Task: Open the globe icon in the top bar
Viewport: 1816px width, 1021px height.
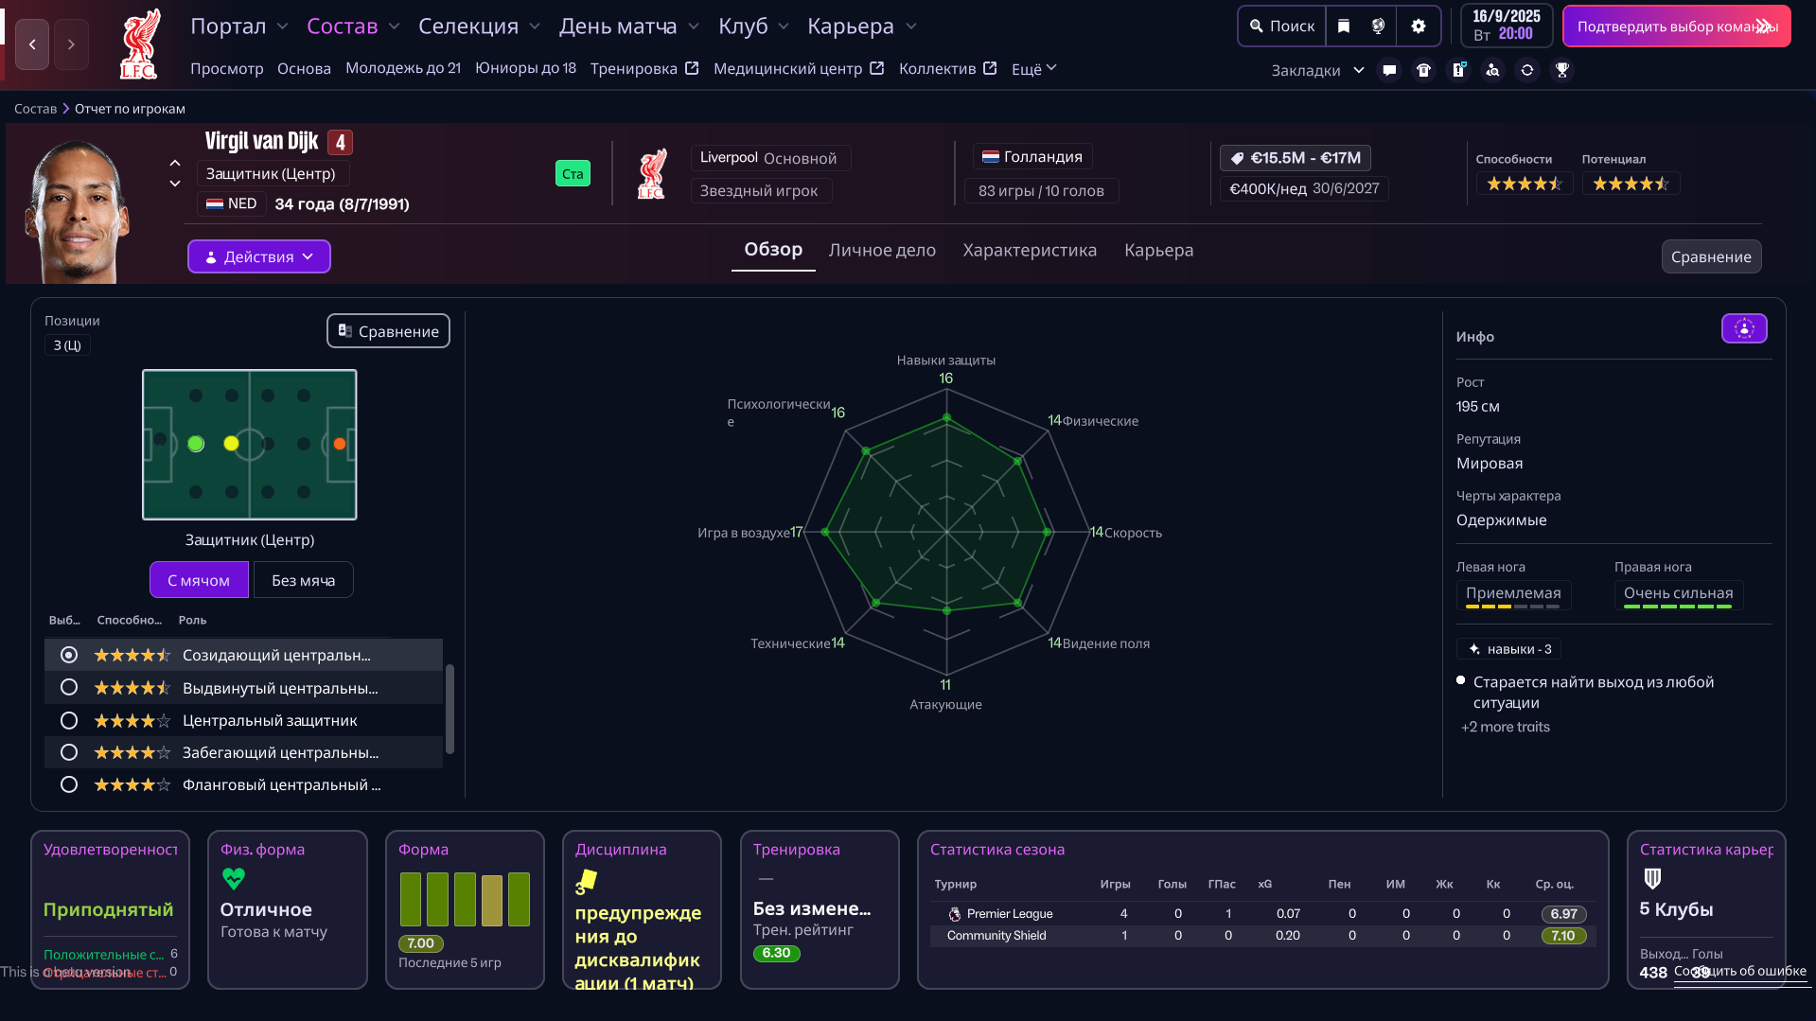Action: [x=1378, y=26]
